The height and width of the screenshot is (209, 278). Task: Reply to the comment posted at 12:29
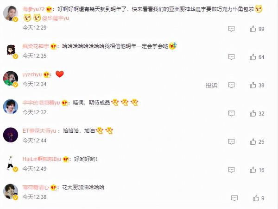pos(231,29)
